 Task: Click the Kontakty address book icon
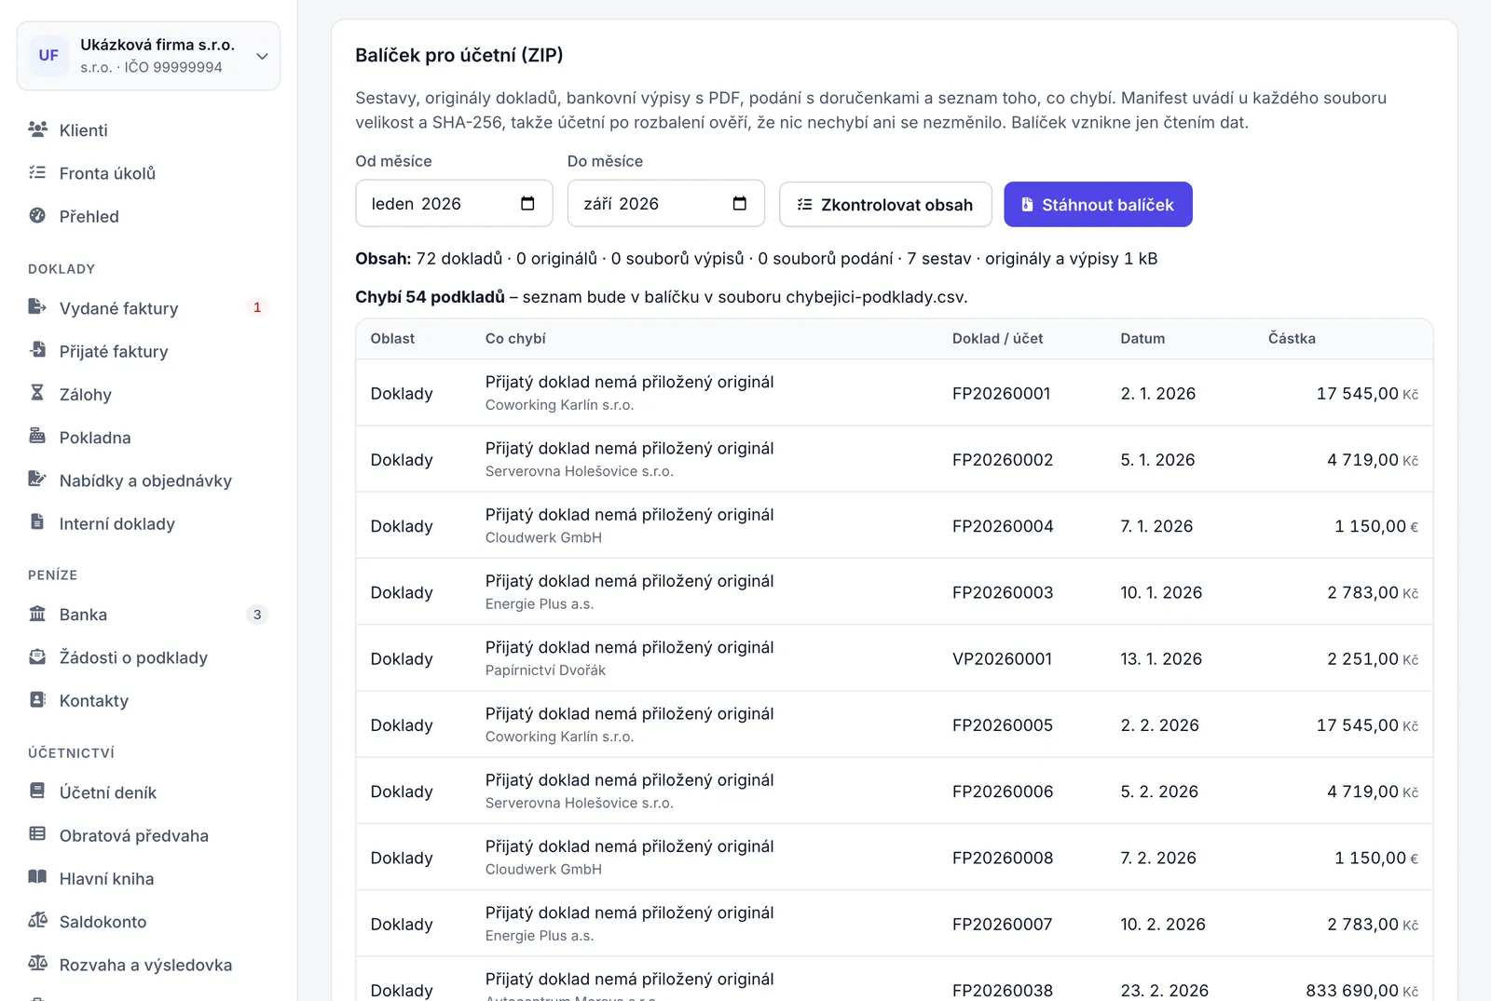coord(37,698)
